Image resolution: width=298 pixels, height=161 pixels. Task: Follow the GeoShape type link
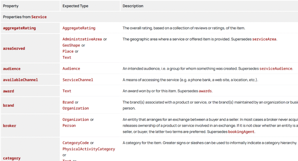pyautogui.click(x=71, y=45)
